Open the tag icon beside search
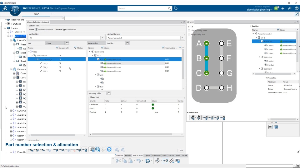 coord(176,8)
